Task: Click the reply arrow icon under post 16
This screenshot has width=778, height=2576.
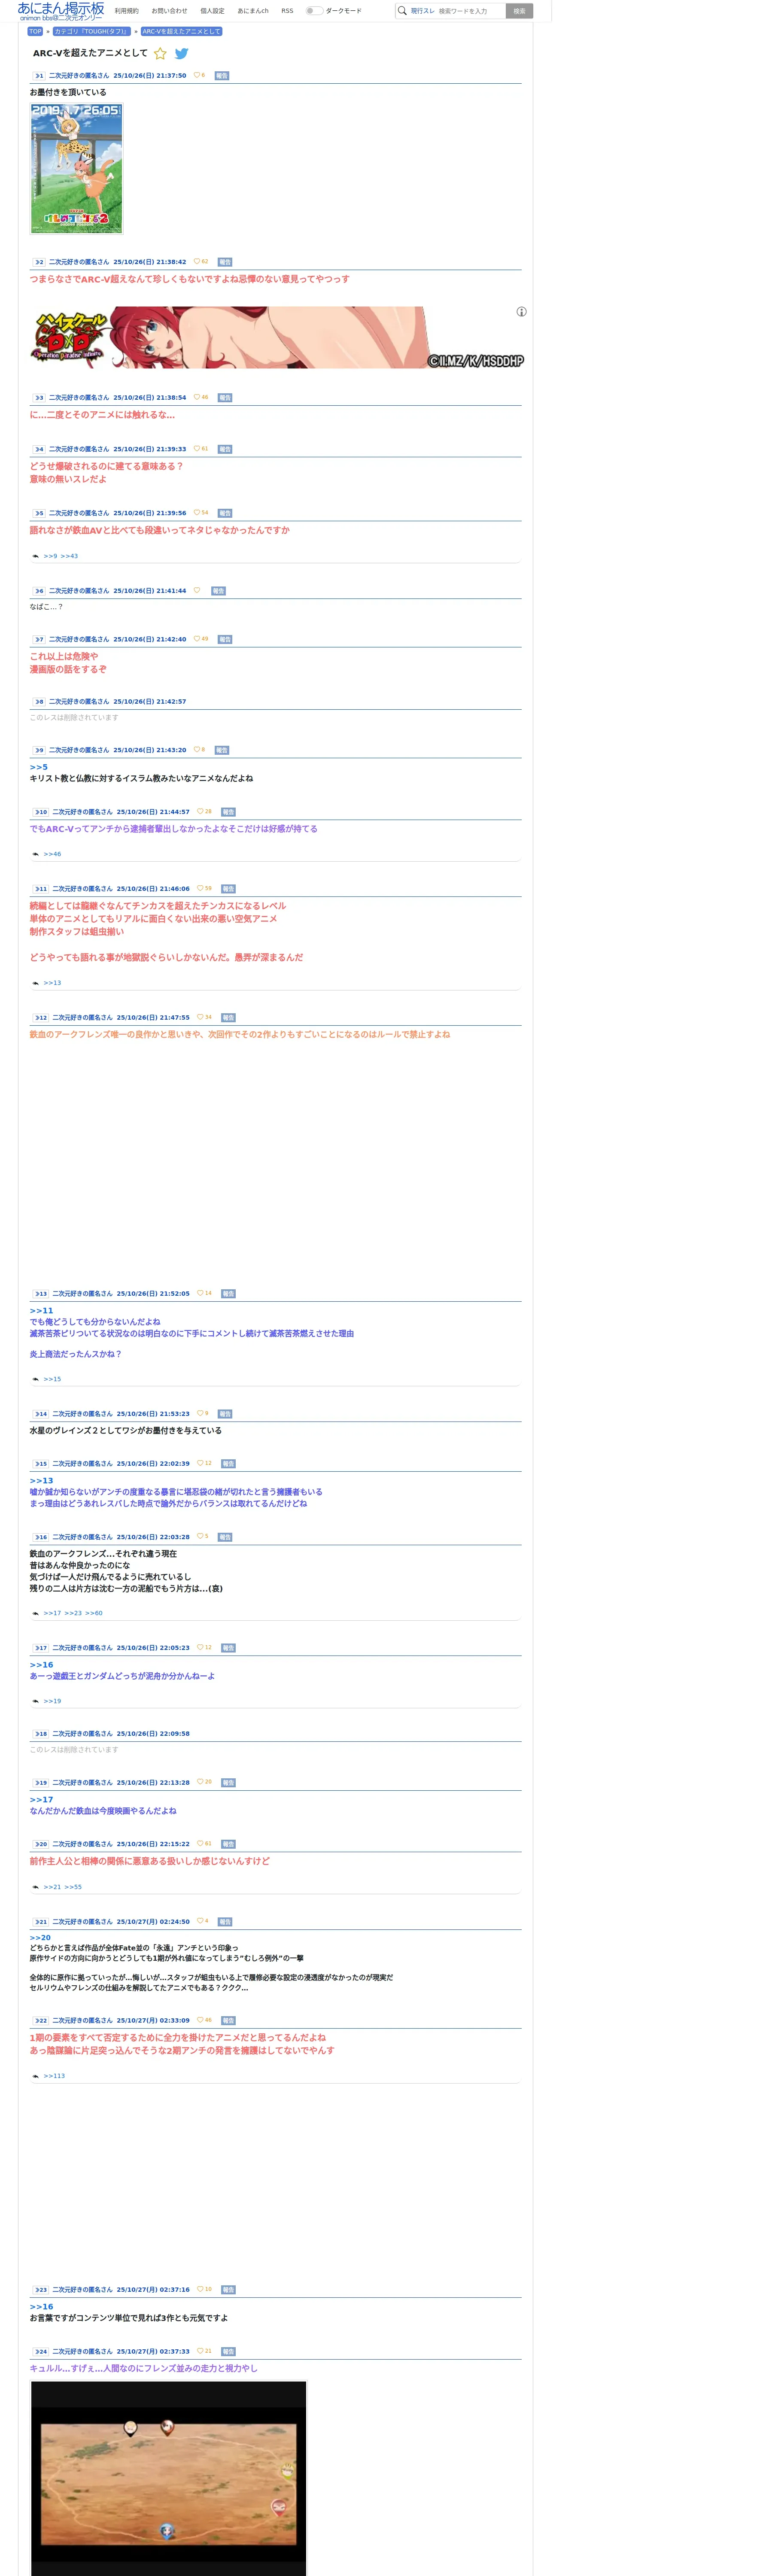Action: coord(35,1613)
